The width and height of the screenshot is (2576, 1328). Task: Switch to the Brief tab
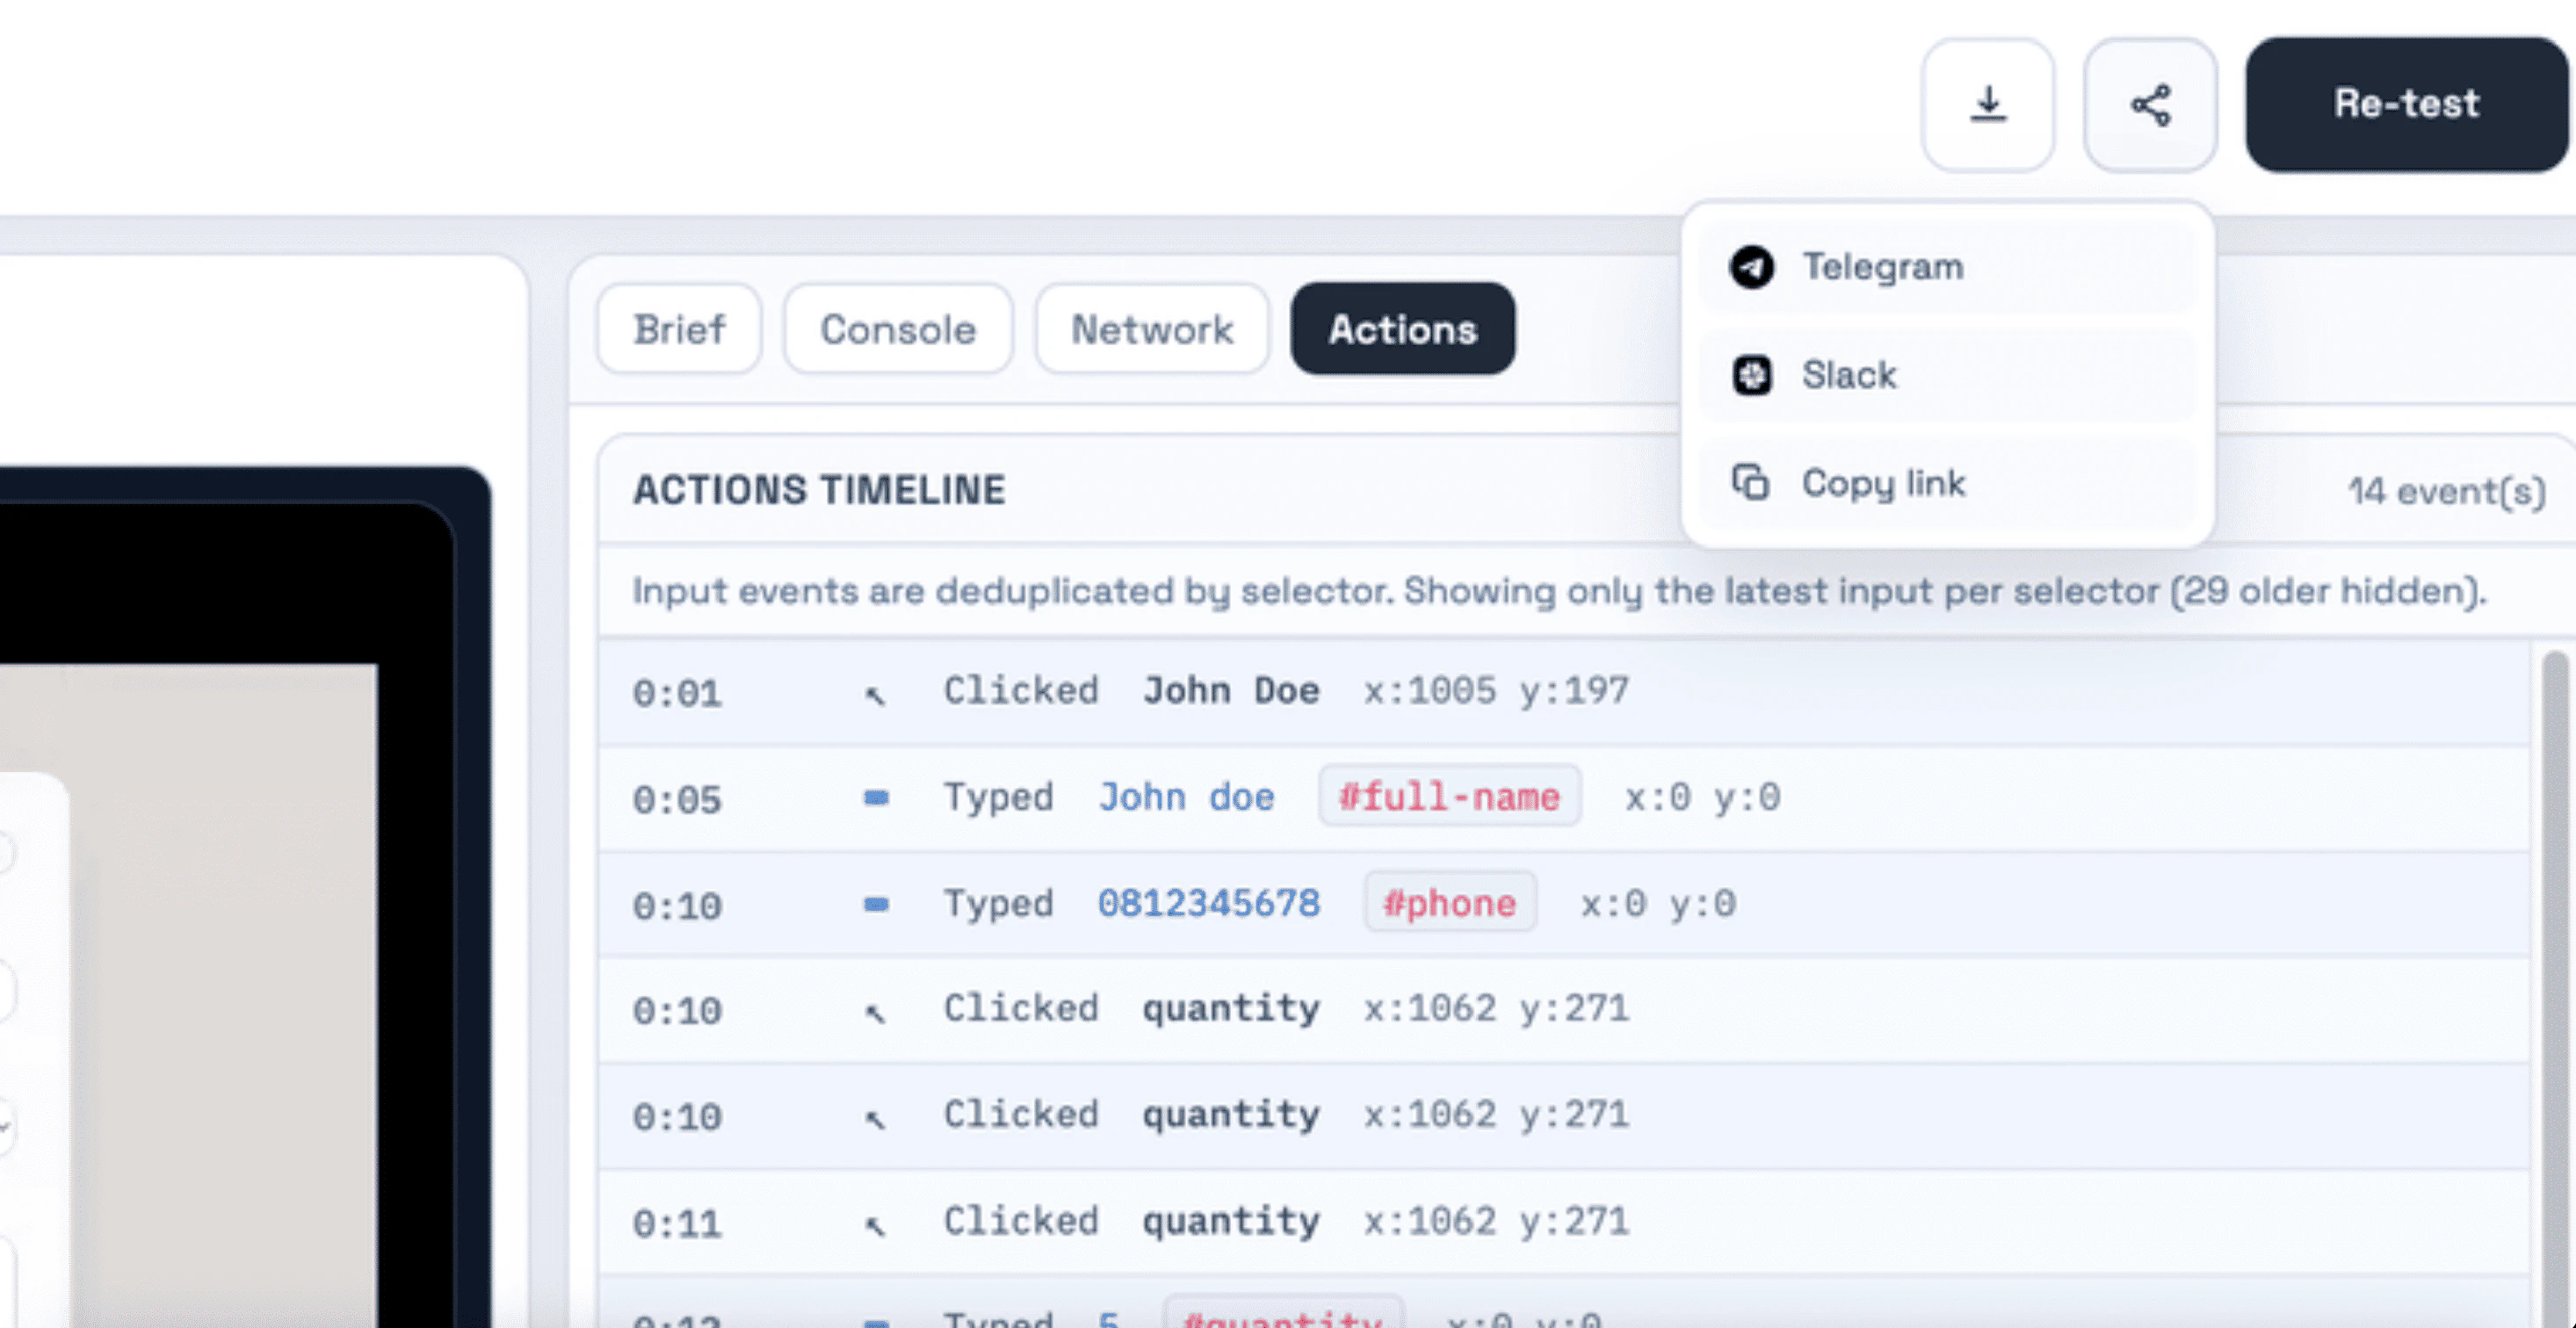click(x=679, y=329)
